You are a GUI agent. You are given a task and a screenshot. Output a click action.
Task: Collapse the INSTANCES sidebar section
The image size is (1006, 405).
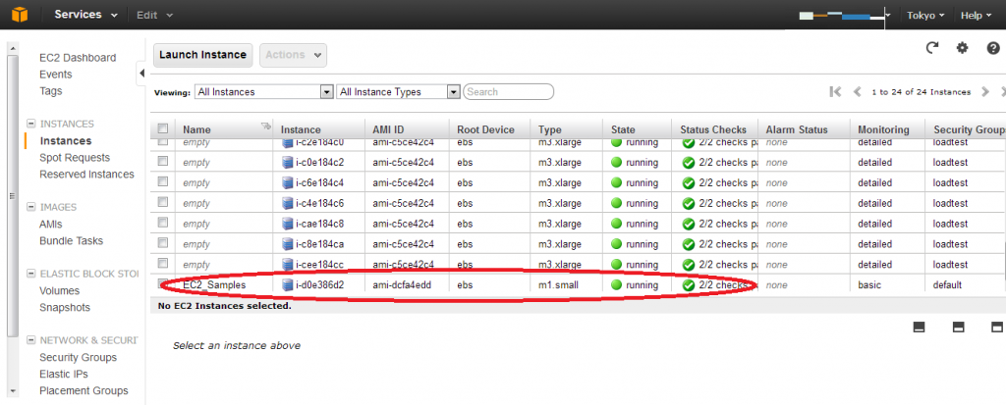coord(30,124)
